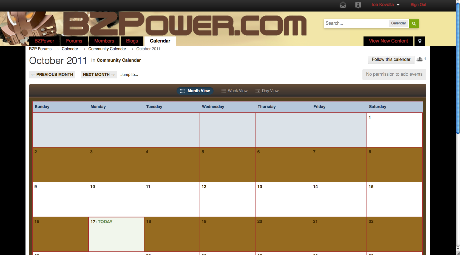Go to BZP Forums breadcrumb

[40, 49]
